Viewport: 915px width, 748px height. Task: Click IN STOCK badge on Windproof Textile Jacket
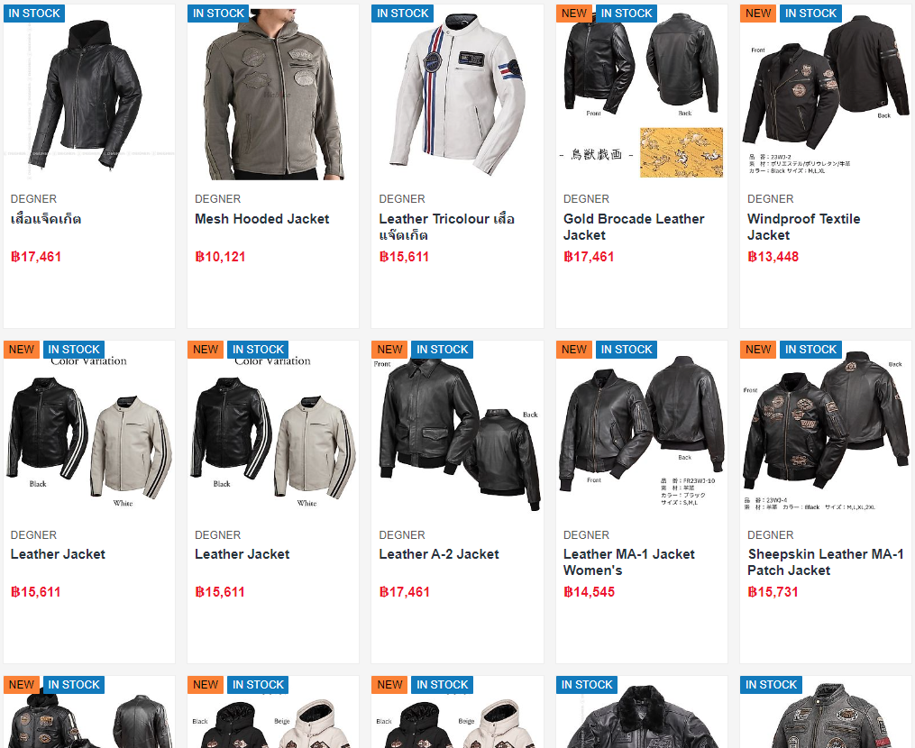[810, 14]
